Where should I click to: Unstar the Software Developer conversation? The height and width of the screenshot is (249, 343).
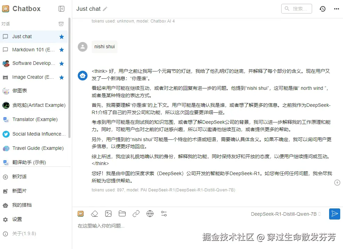pyautogui.click(x=62, y=63)
